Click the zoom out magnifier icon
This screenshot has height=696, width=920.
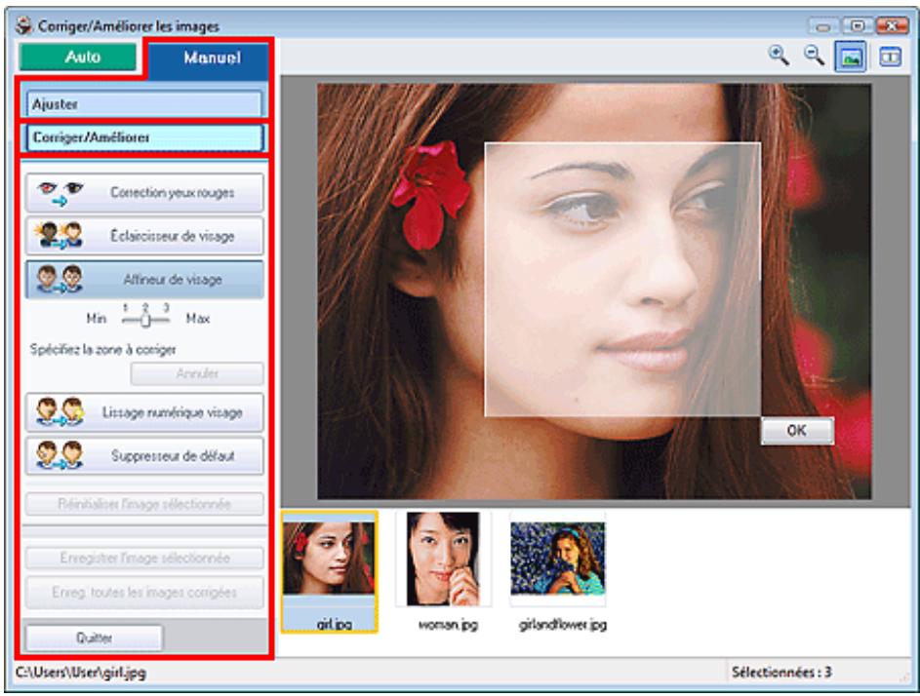pyautogui.click(x=814, y=56)
